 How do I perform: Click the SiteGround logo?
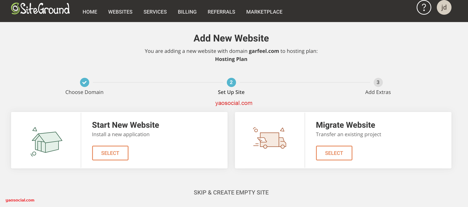40,9
